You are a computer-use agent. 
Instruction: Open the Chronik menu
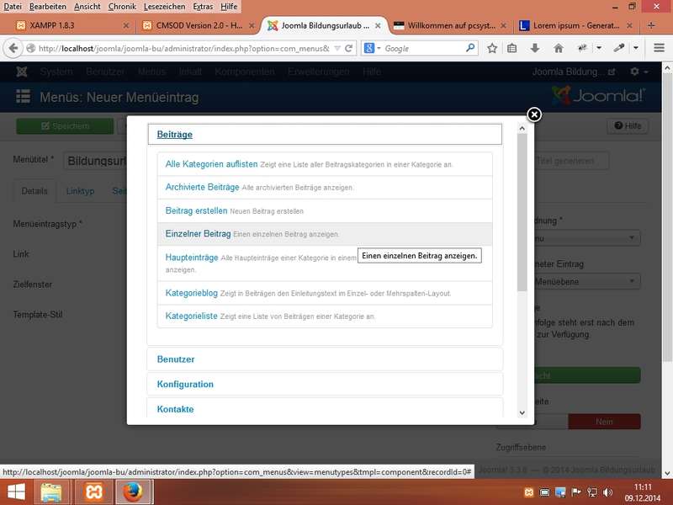pos(122,7)
